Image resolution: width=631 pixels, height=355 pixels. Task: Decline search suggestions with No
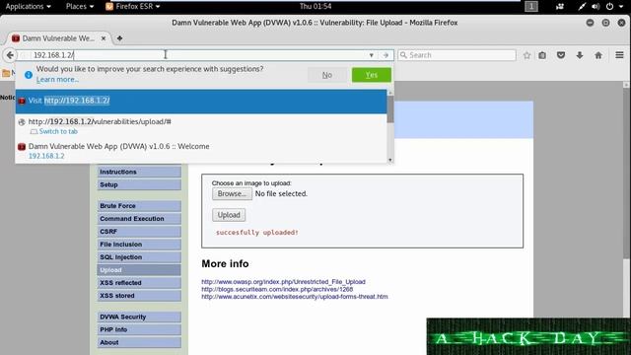(x=326, y=75)
